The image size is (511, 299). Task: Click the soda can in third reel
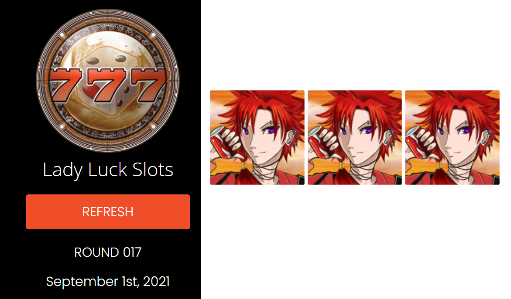click(x=415, y=142)
